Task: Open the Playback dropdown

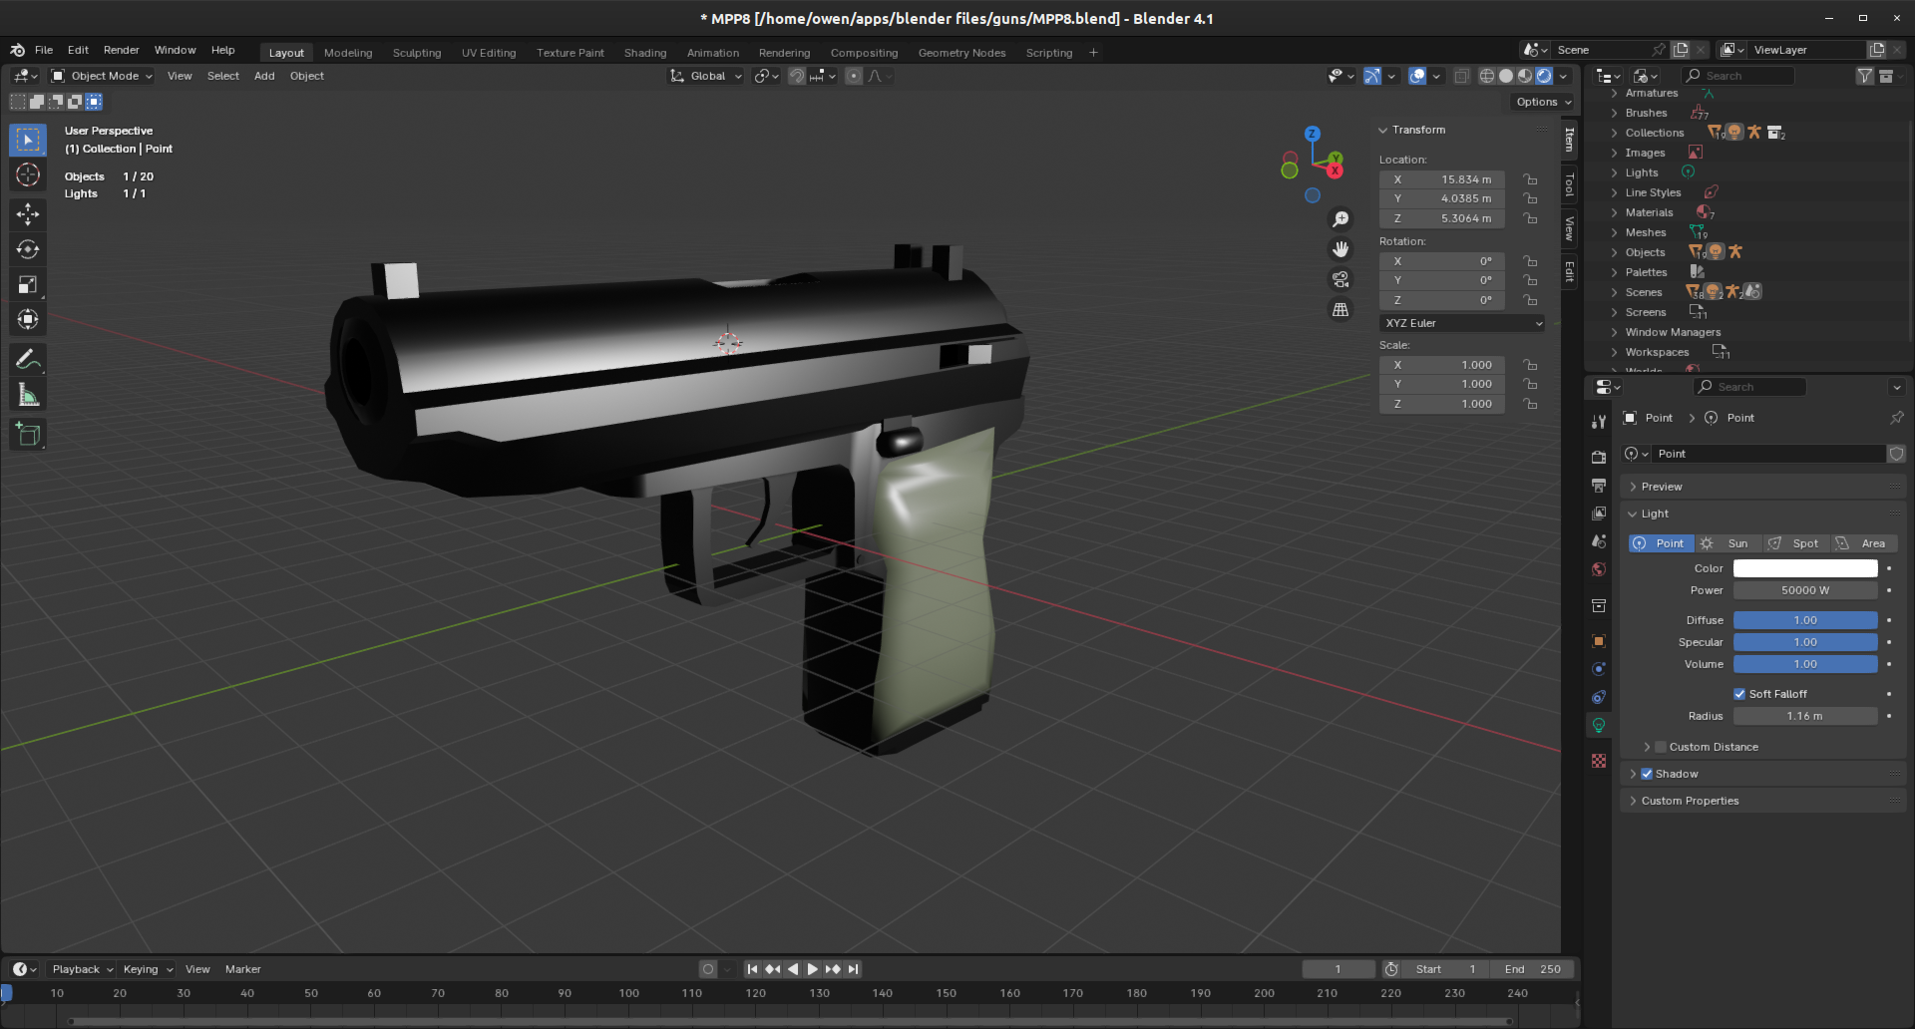Action: (x=82, y=969)
